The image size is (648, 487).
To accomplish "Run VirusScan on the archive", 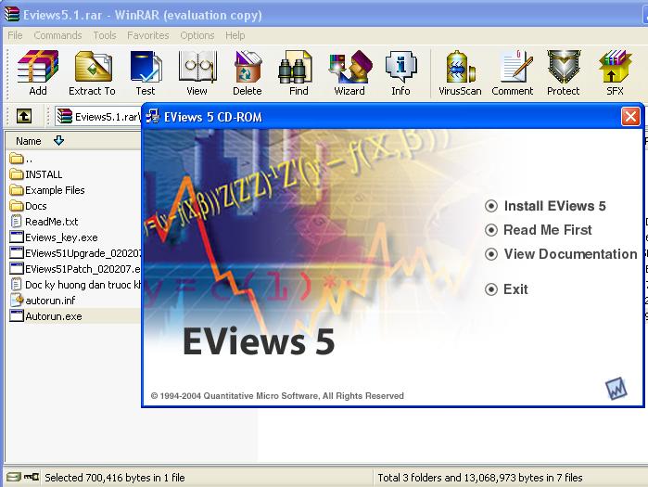I will coord(460,73).
